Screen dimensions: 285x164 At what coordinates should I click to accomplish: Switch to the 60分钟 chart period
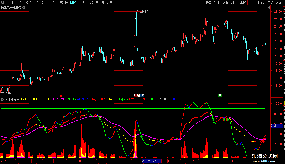[63, 2]
